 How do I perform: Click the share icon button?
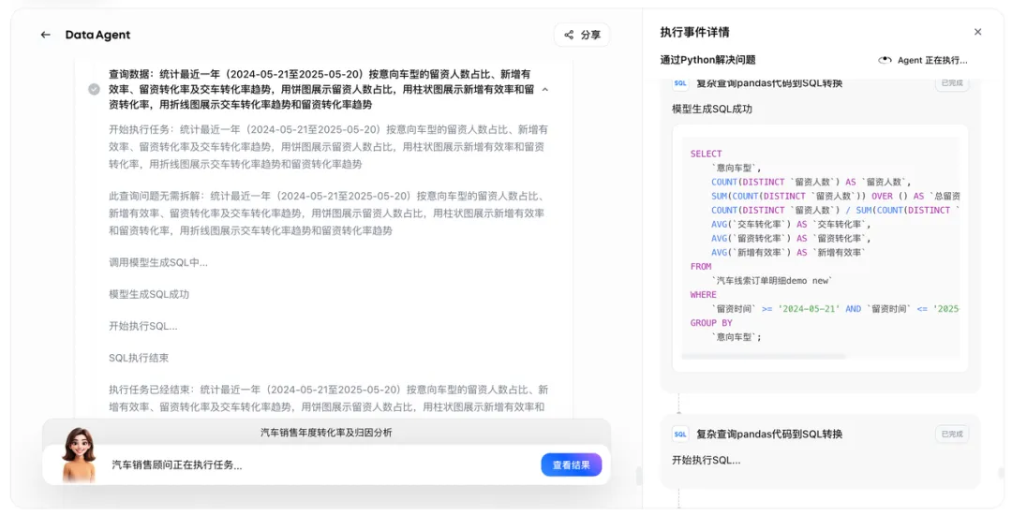click(582, 35)
